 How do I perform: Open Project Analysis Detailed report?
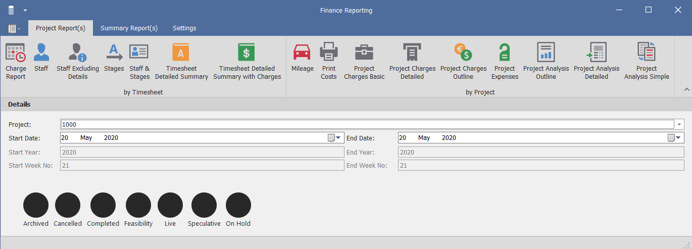click(x=597, y=61)
